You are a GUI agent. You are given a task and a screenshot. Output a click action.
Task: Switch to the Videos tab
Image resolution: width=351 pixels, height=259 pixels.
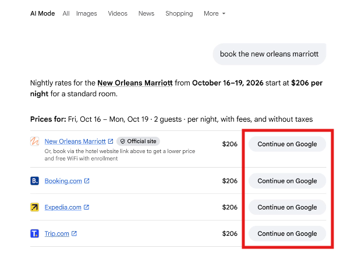point(118,13)
